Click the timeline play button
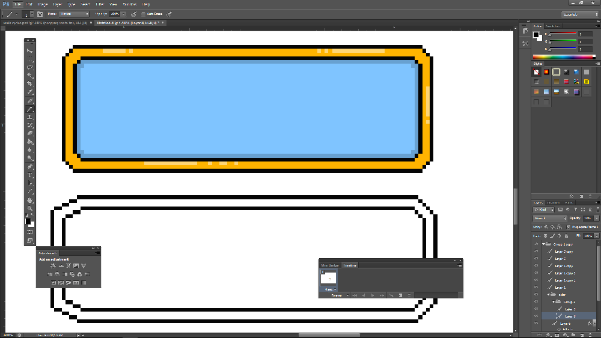Image resolution: width=601 pixels, height=338 pixels. (x=372, y=295)
